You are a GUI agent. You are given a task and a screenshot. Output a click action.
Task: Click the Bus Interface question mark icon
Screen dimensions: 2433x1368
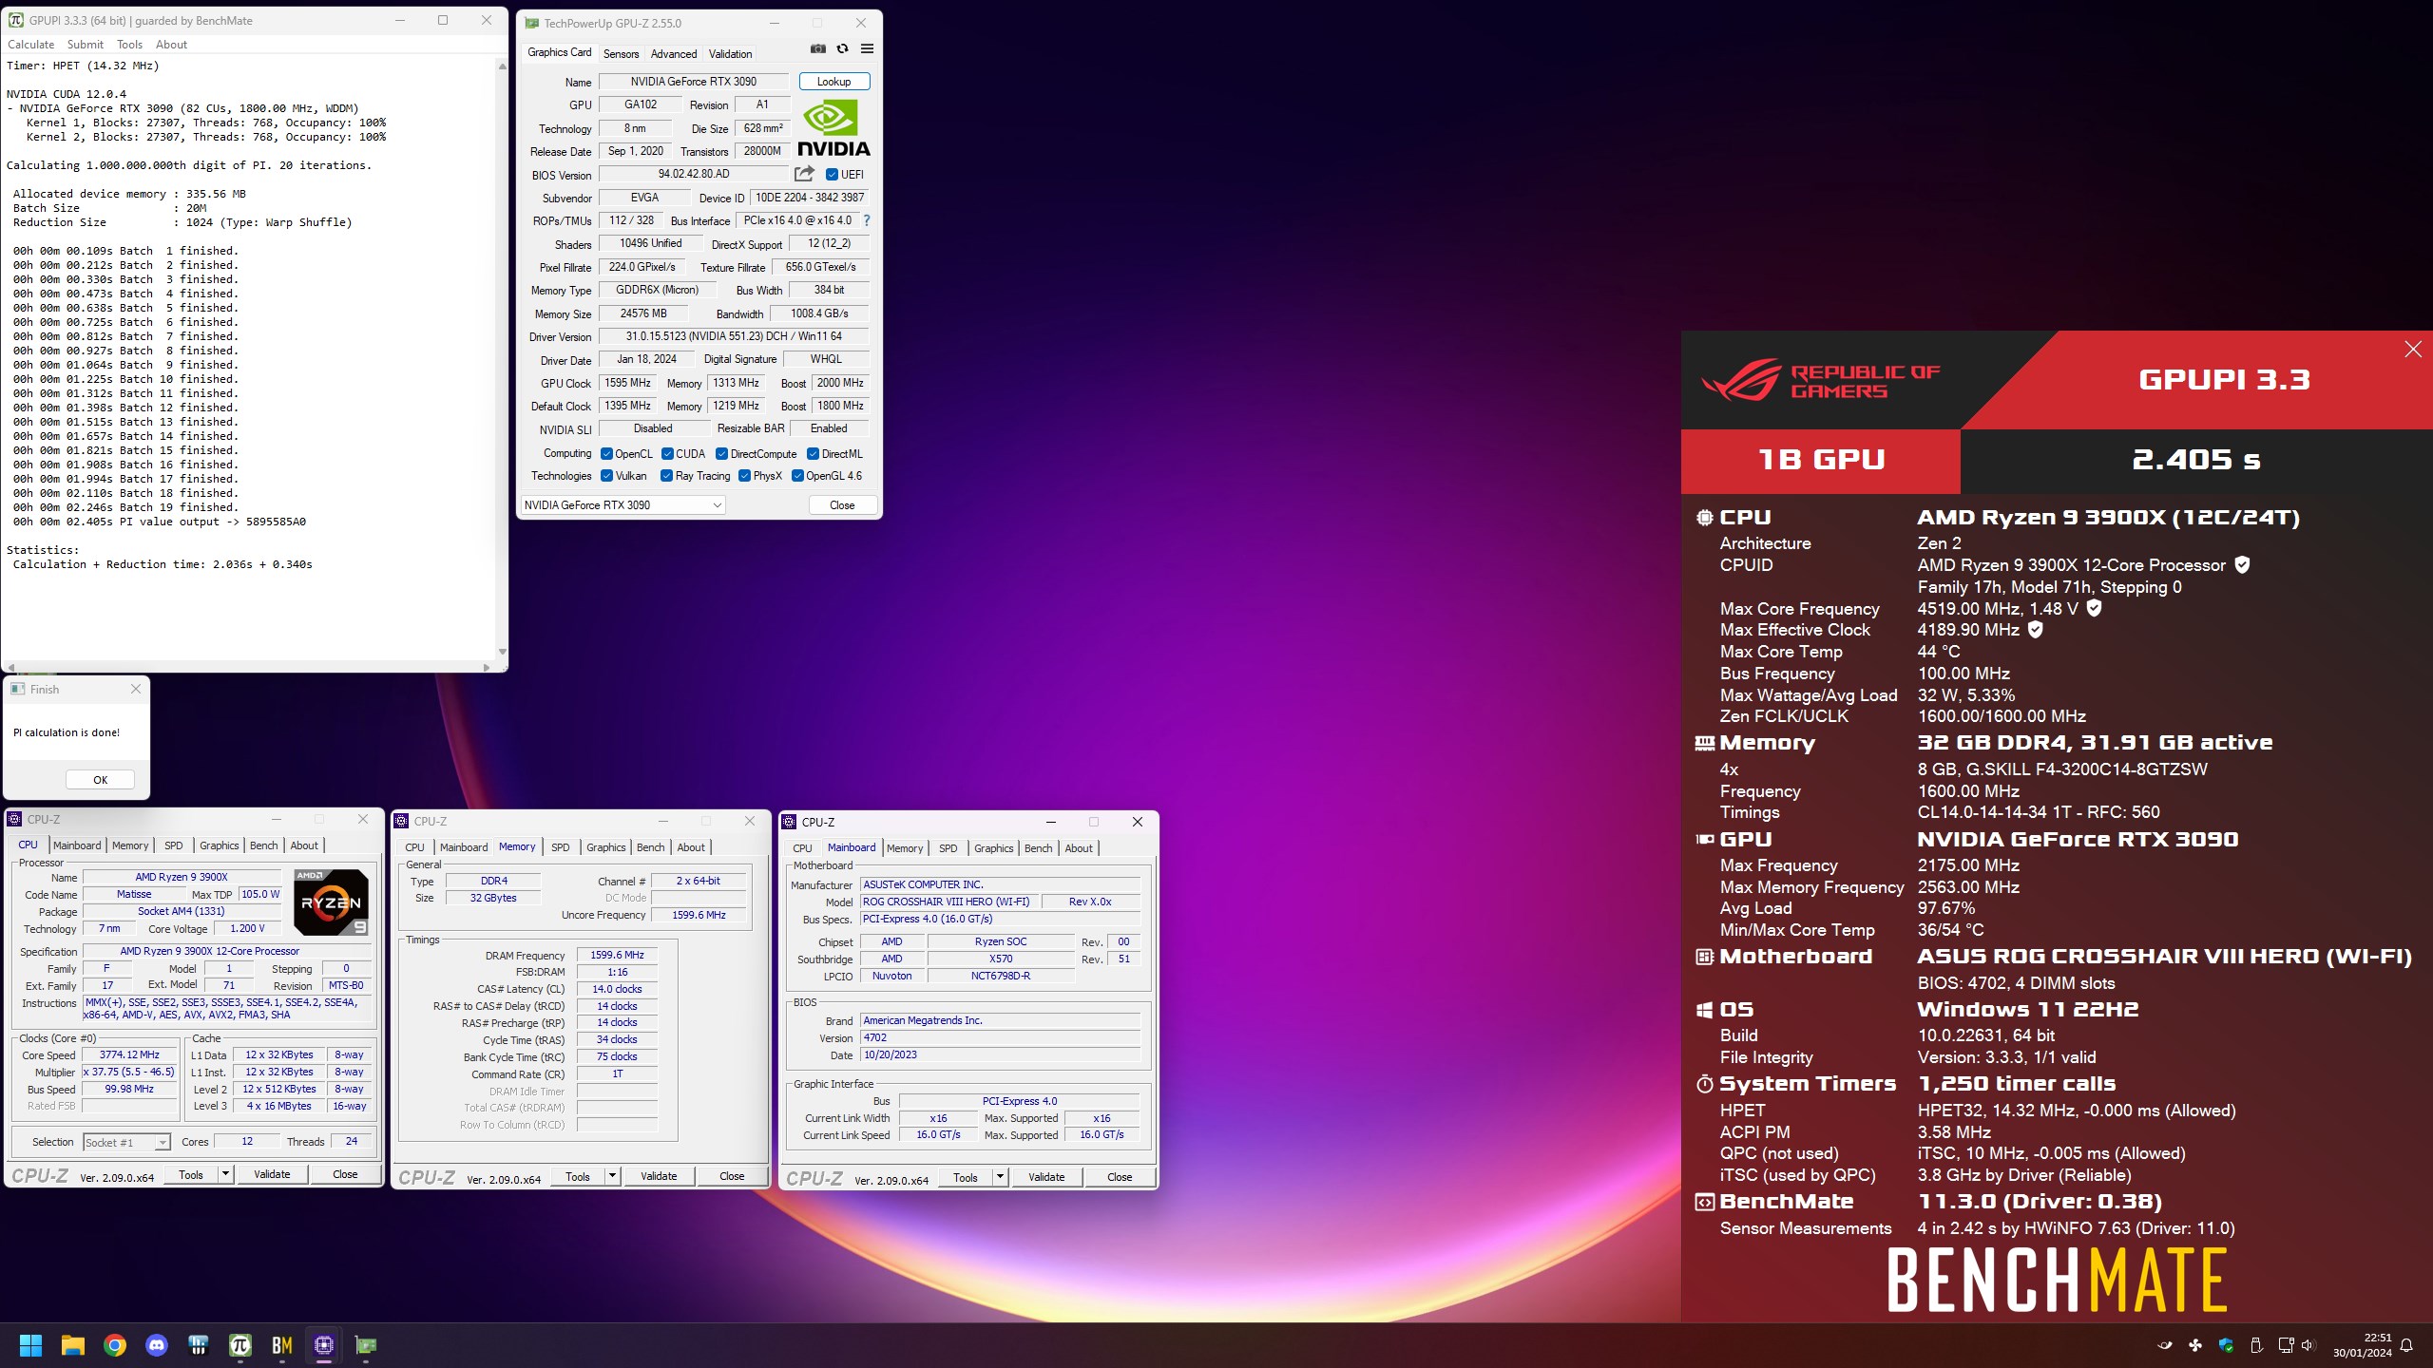pyautogui.click(x=866, y=220)
